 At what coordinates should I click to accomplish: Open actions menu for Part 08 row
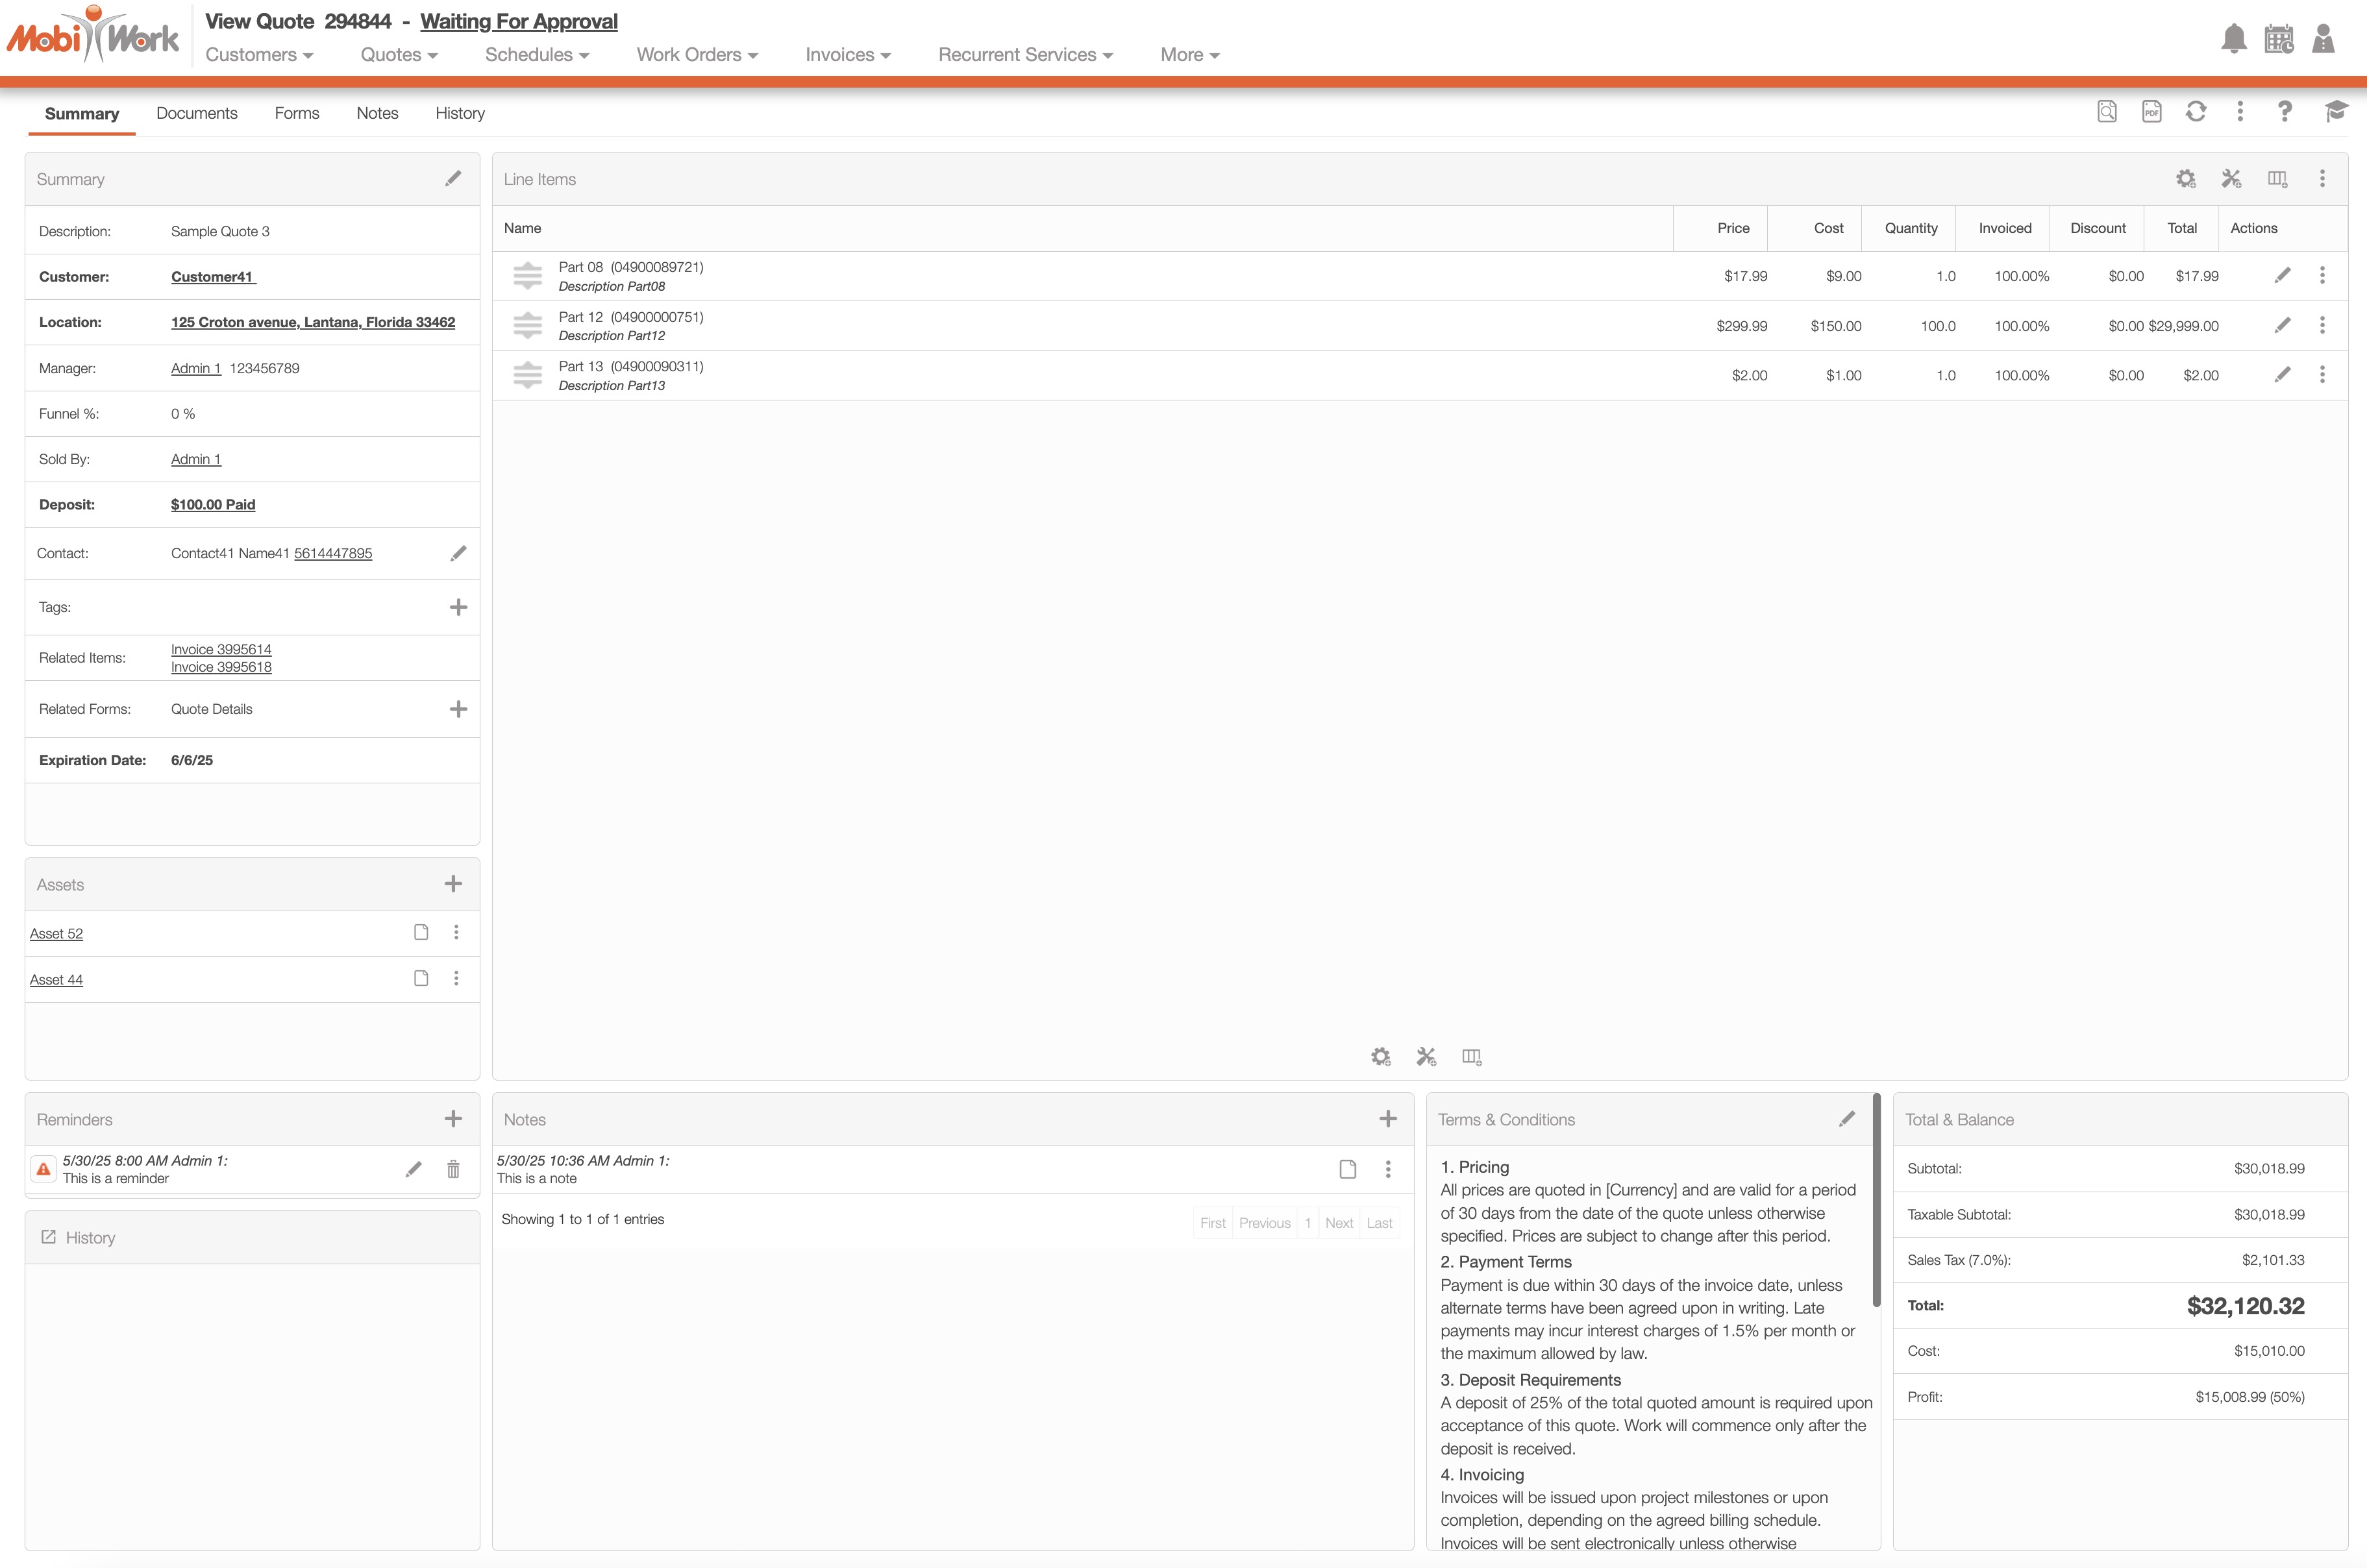coord(2322,275)
